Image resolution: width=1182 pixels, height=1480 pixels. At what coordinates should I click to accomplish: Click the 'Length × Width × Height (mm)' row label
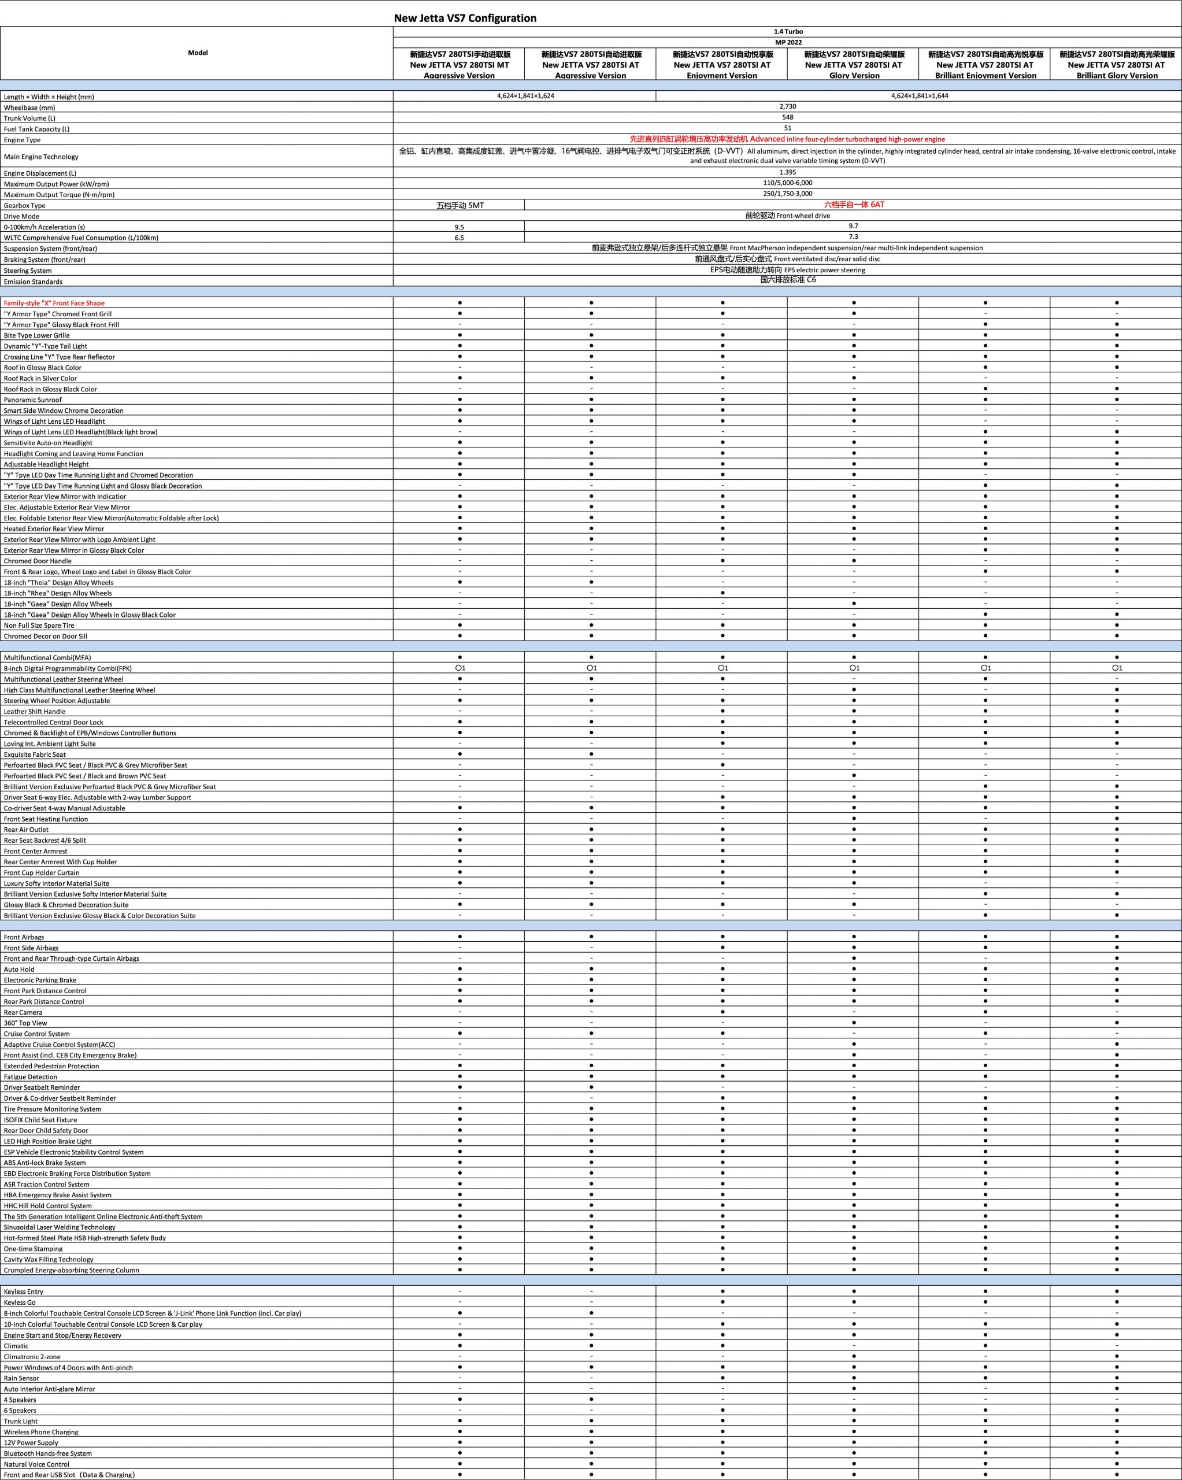49,97
